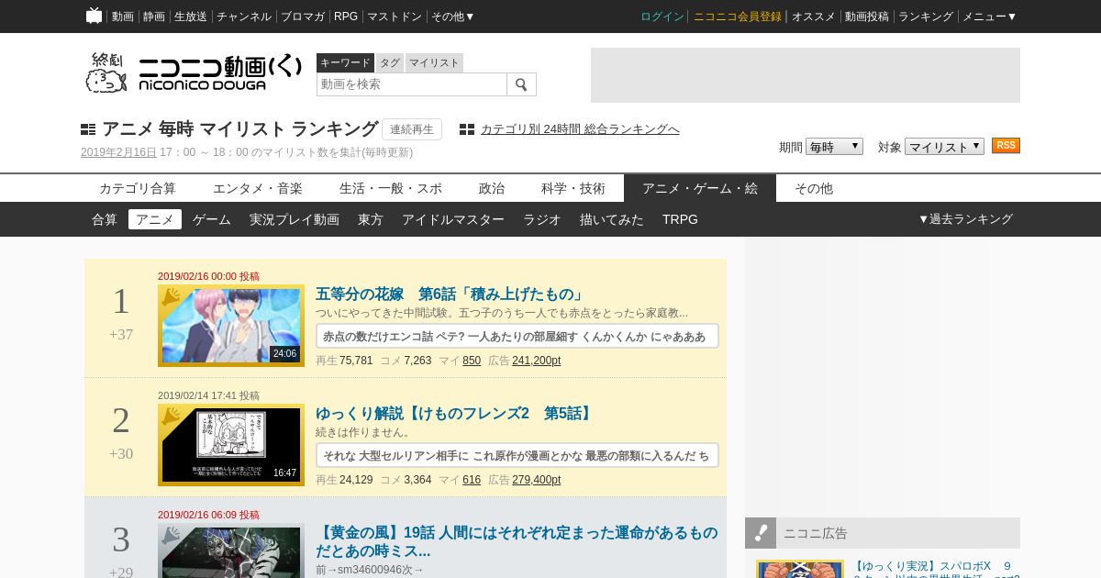Select 描いてみた subcategory
The height and width of the screenshot is (578, 1101).
click(612, 219)
